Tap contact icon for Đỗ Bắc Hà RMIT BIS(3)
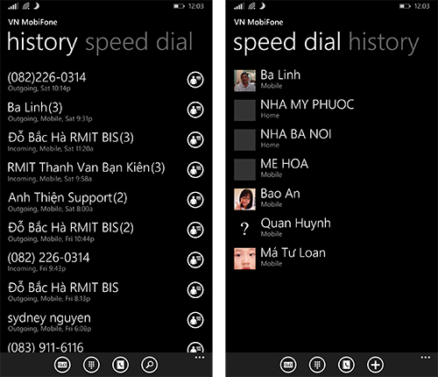The image size is (438, 377). (x=195, y=139)
